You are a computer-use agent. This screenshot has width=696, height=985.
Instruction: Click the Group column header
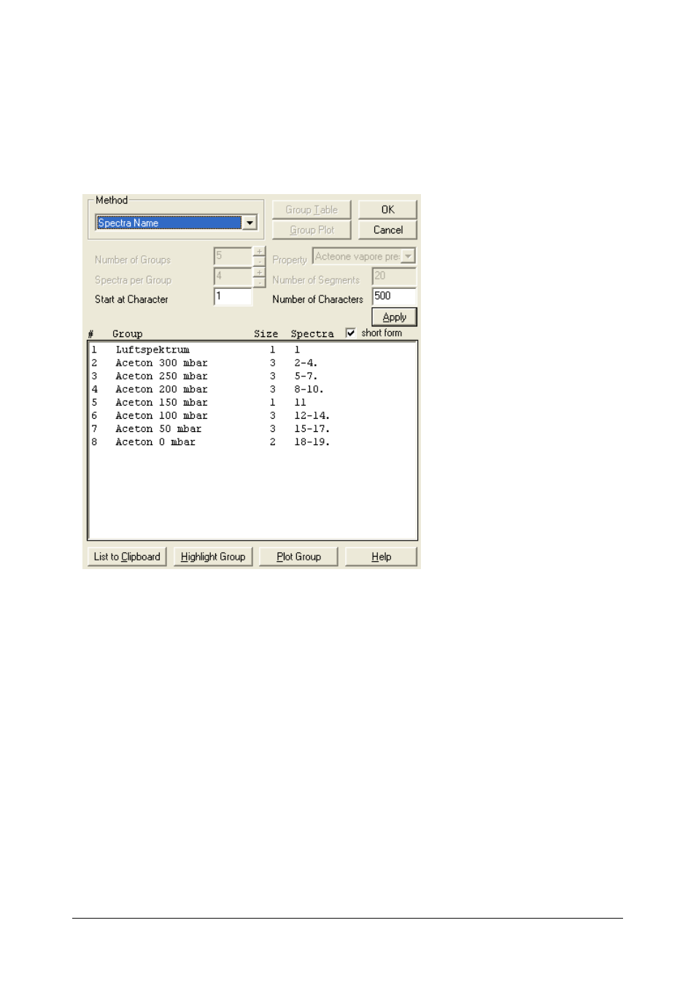(128, 334)
